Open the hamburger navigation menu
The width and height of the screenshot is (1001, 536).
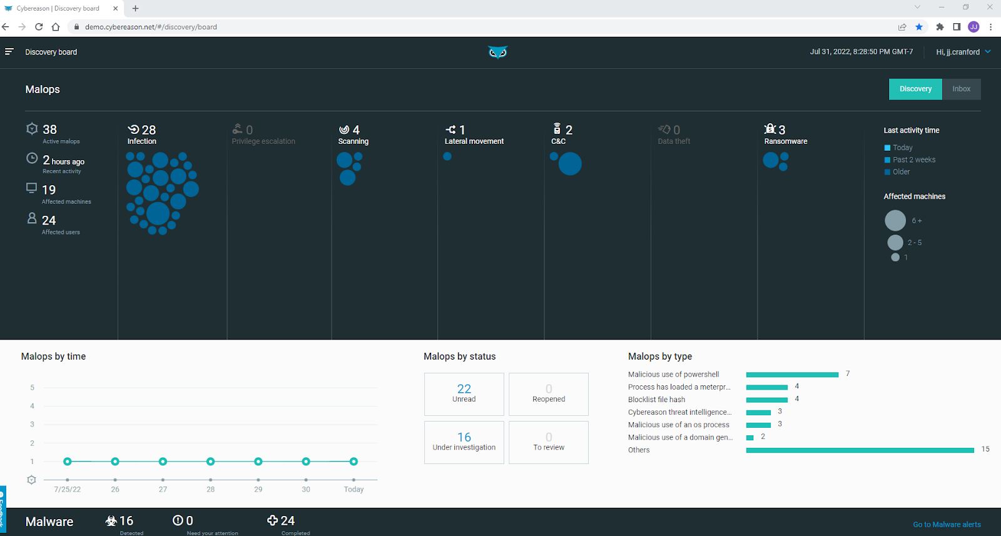[x=9, y=52]
